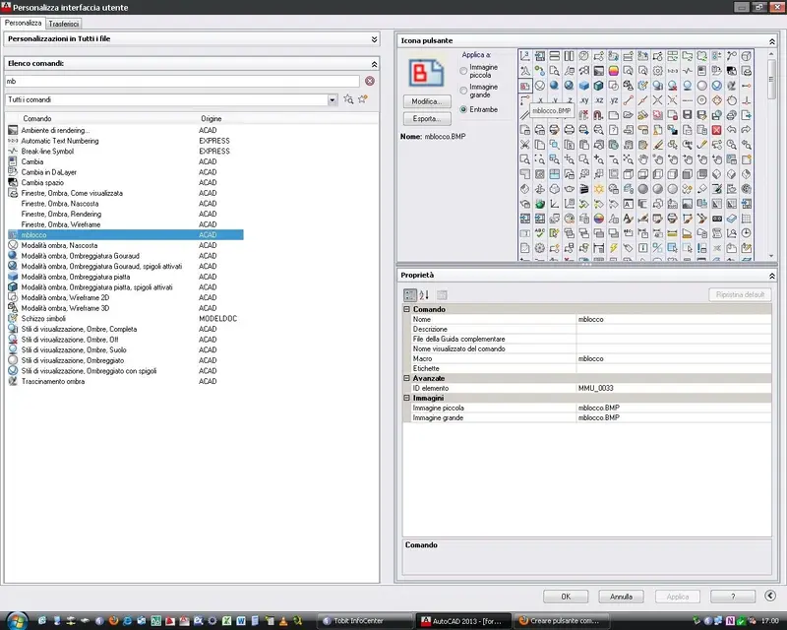The image size is (787, 630).
Task: Pick the red magnet icon in the grid
Action: [599, 115]
